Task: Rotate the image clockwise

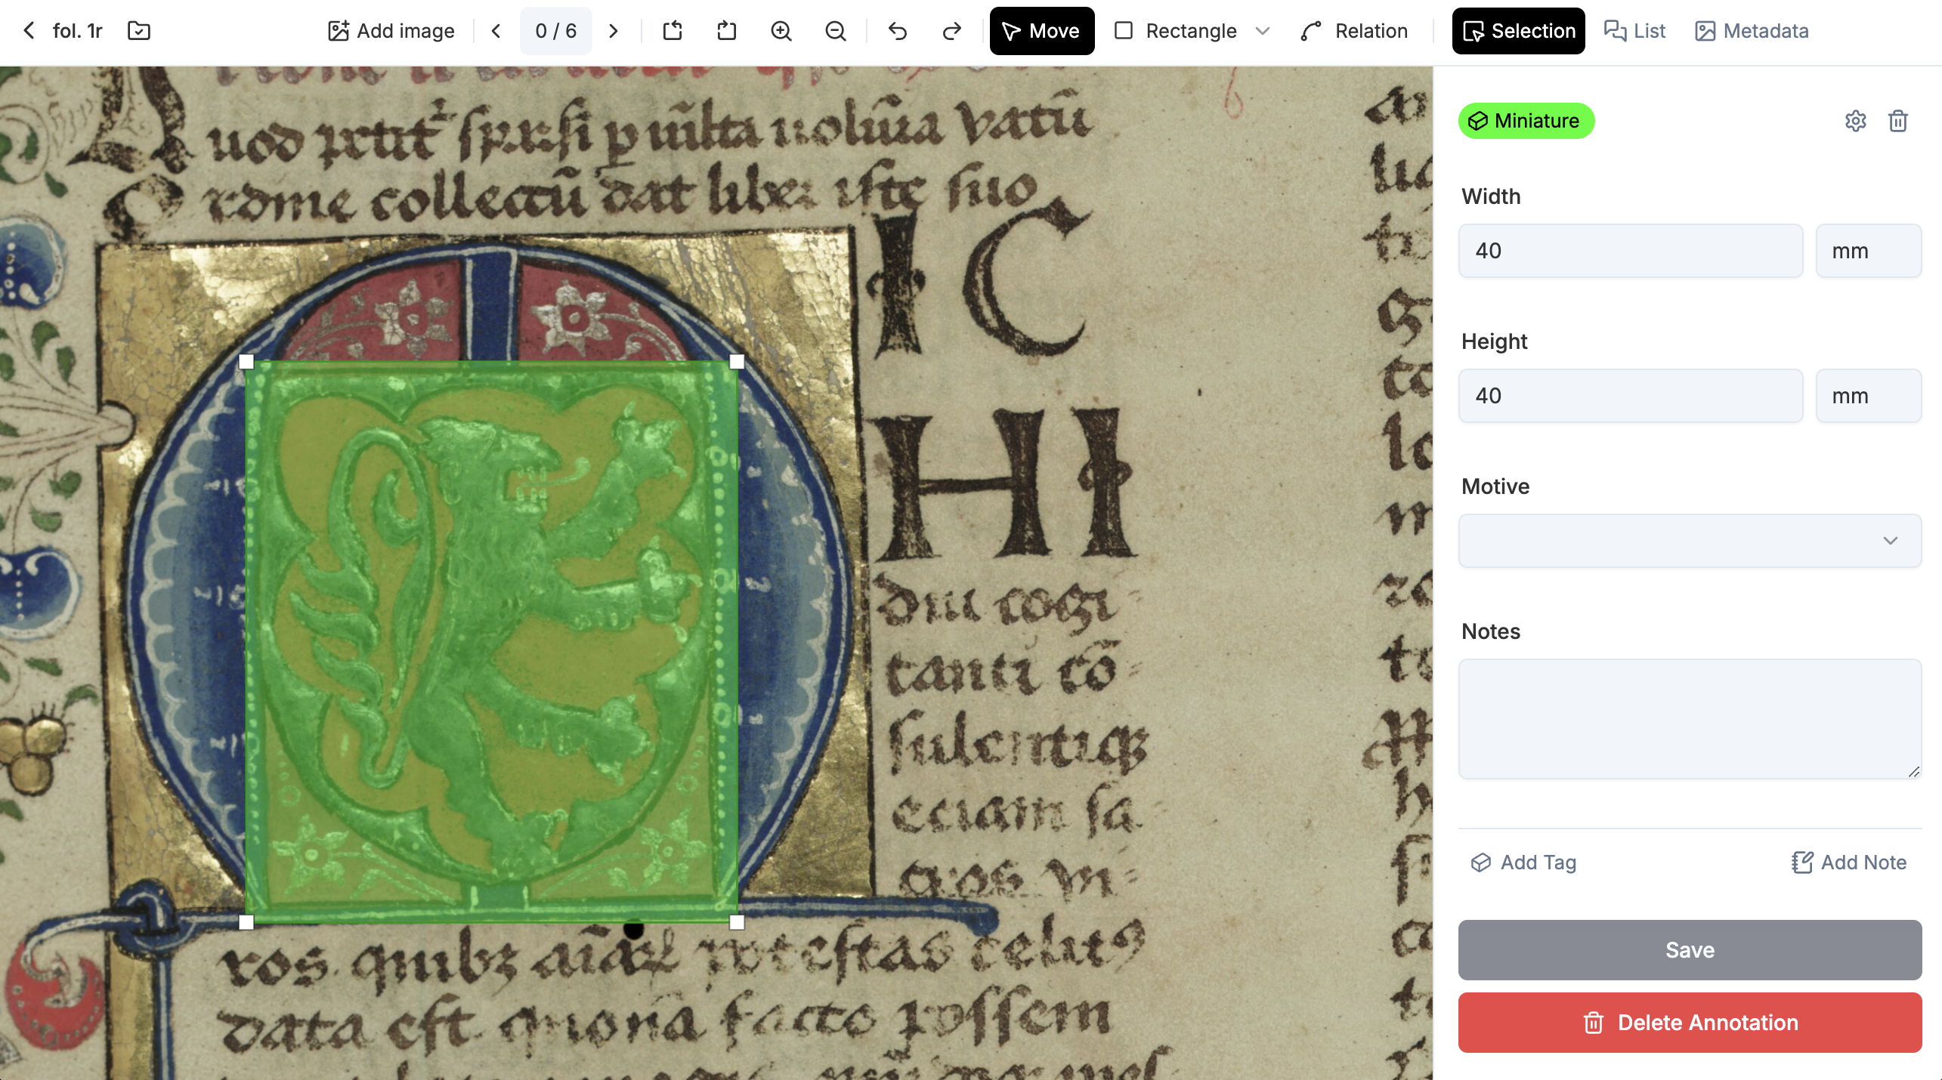Action: point(726,31)
